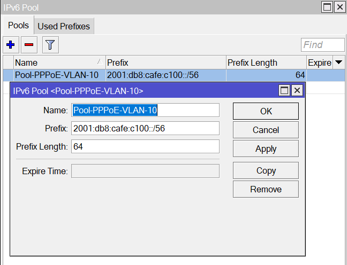
Task: Click the Cancel button
Action: 266,130
